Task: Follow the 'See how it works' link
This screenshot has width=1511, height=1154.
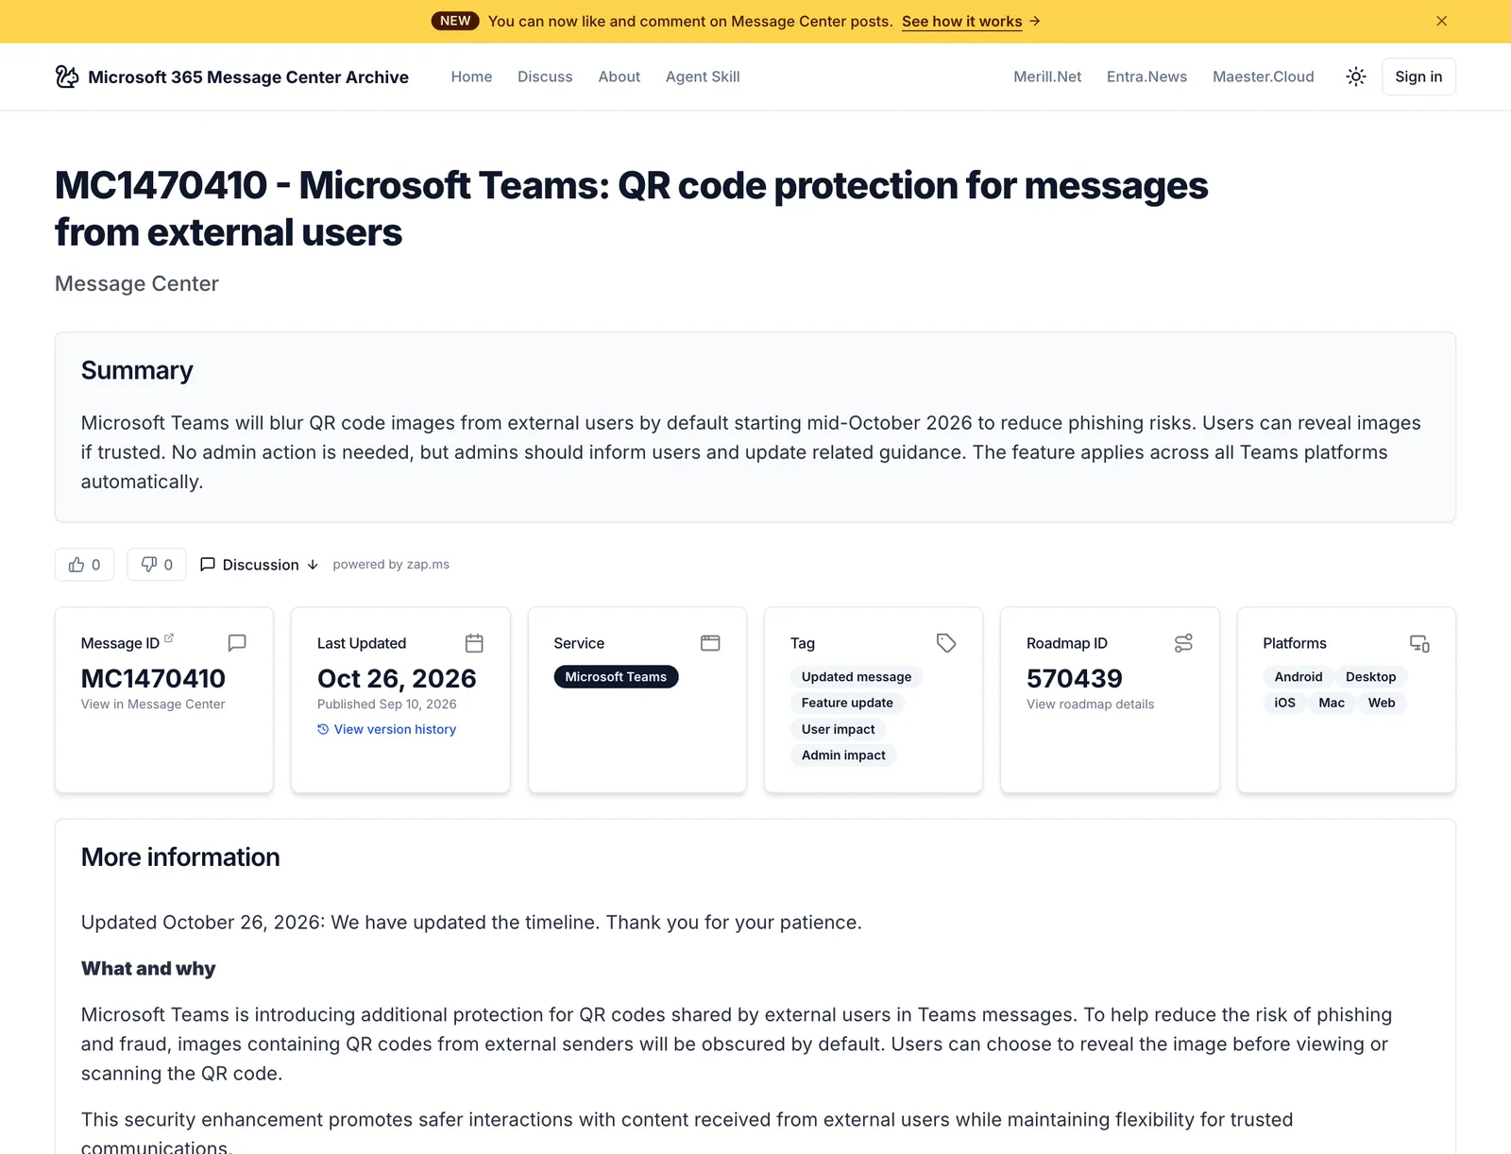Action: coord(961,21)
